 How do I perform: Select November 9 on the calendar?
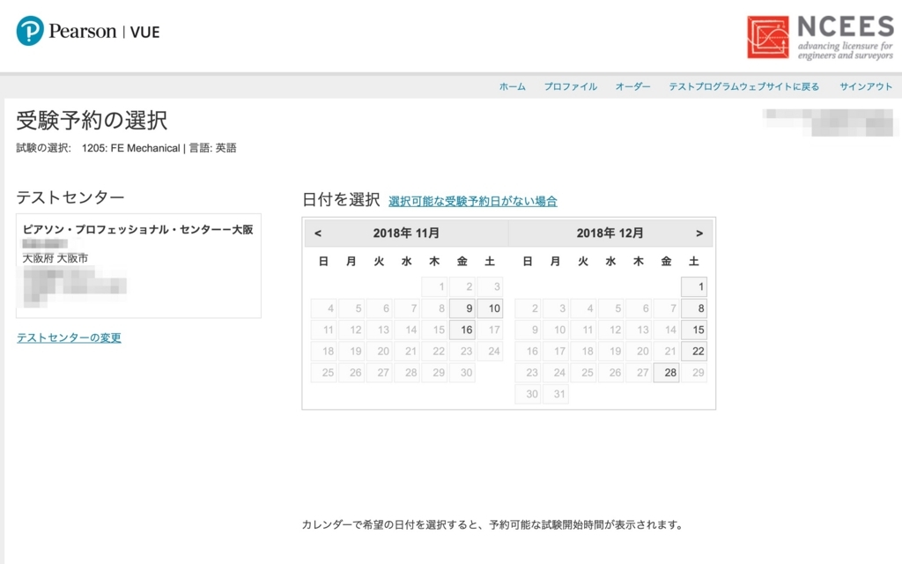click(x=462, y=308)
